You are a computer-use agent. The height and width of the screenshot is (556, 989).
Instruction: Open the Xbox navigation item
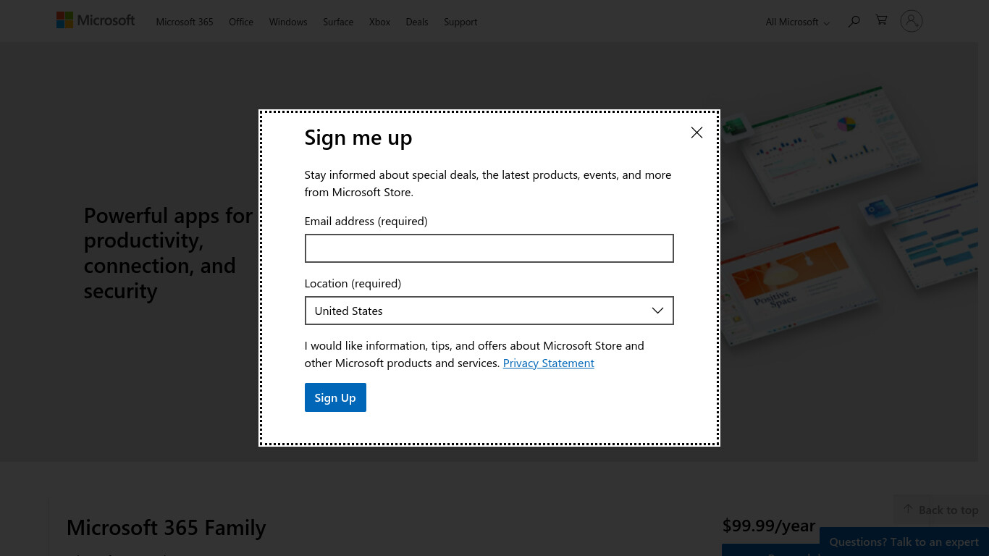click(x=379, y=22)
